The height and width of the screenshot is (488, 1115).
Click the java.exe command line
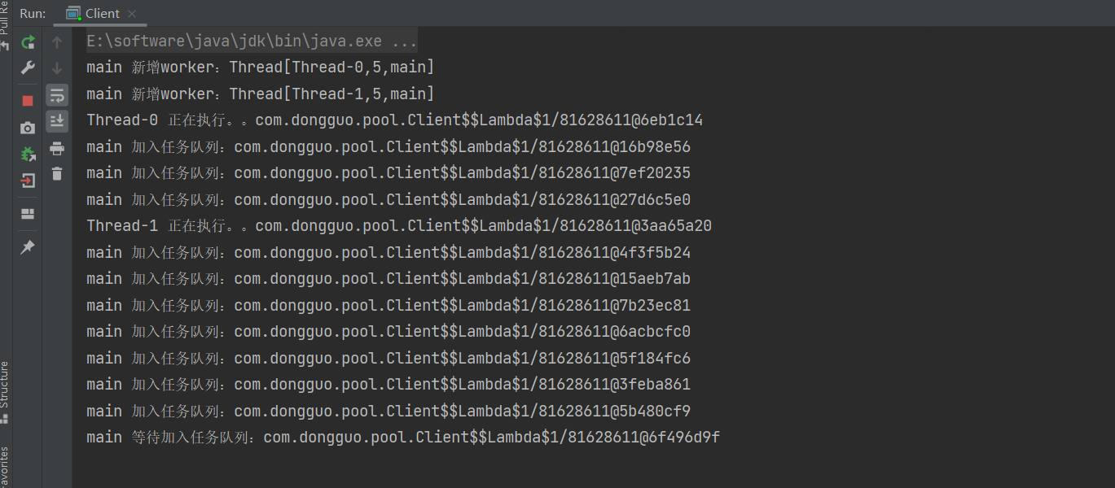[252, 41]
